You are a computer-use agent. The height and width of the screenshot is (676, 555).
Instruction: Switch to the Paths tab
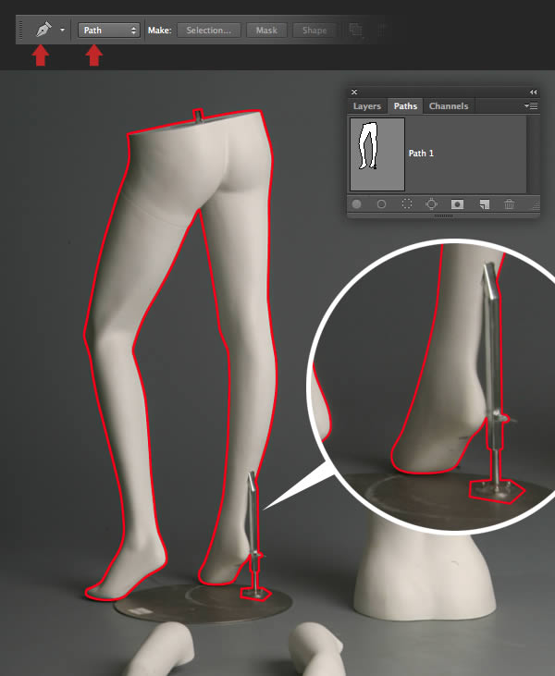(x=405, y=106)
